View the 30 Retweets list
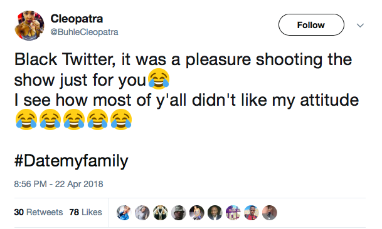 click(x=38, y=212)
